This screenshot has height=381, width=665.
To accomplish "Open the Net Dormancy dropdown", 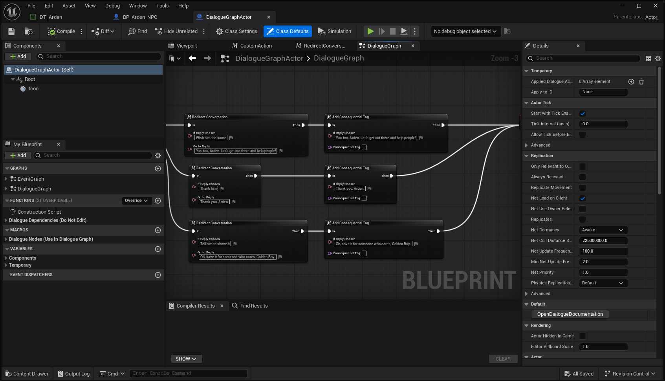I will [603, 230].
